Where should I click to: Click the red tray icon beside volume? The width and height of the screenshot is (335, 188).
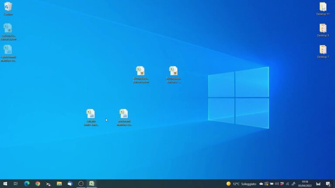[282, 184]
